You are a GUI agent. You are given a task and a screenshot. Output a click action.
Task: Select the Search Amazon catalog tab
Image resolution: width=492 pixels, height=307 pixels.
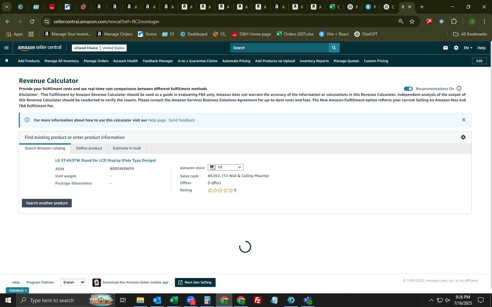(x=45, y=148)
